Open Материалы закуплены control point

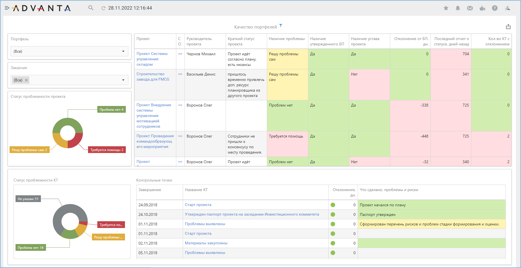[206, 243]
